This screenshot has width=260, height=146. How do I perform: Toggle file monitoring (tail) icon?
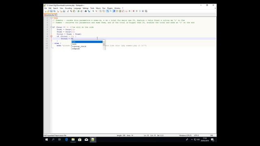pyautogui.click(x=130, y=11)
